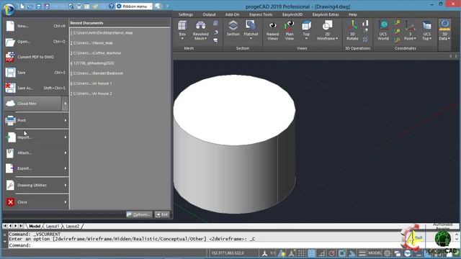Toggle lineweight display in status bar
The image size is (461, 259).
tap(362, 253)
